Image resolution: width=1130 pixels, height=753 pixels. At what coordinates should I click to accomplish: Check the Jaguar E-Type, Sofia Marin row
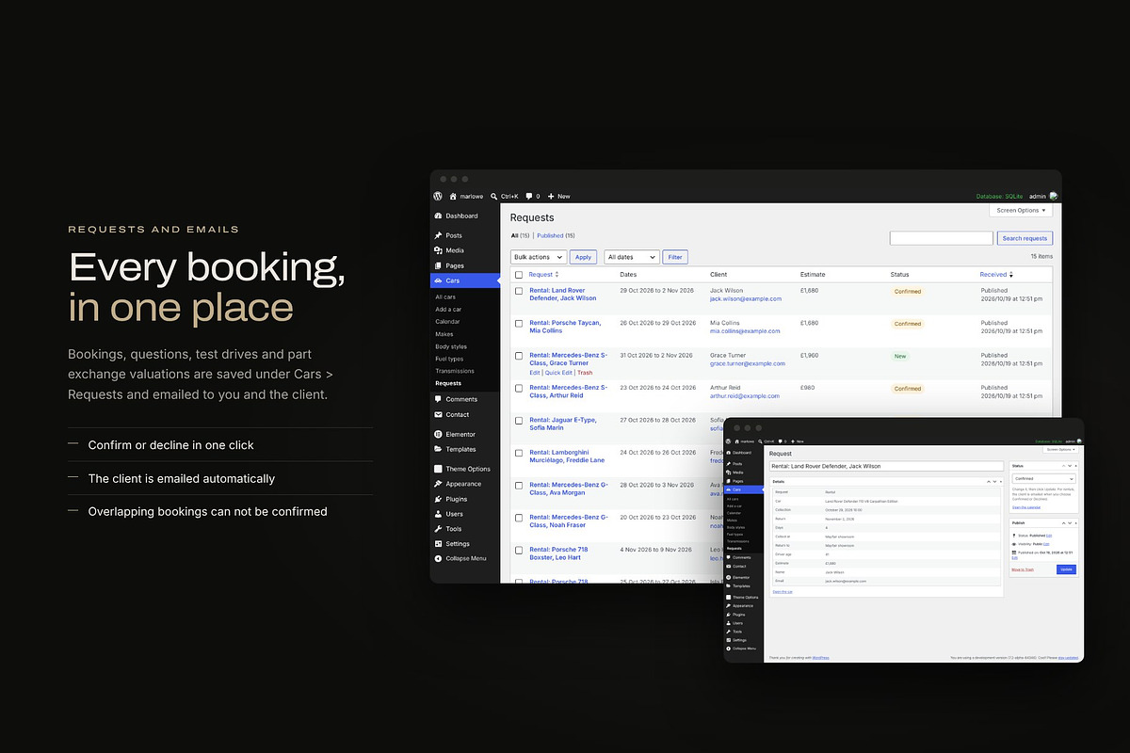point(519,421)
